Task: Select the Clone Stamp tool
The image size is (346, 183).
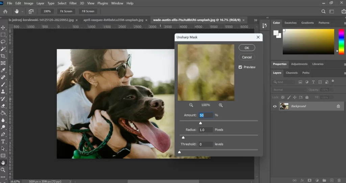Action: tap(3, 91)
